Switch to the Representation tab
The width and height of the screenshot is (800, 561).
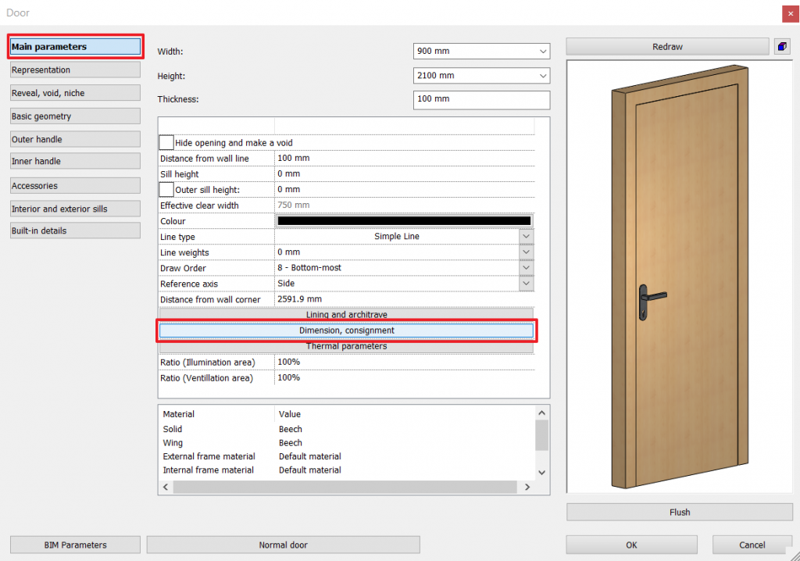click(75, 70)
